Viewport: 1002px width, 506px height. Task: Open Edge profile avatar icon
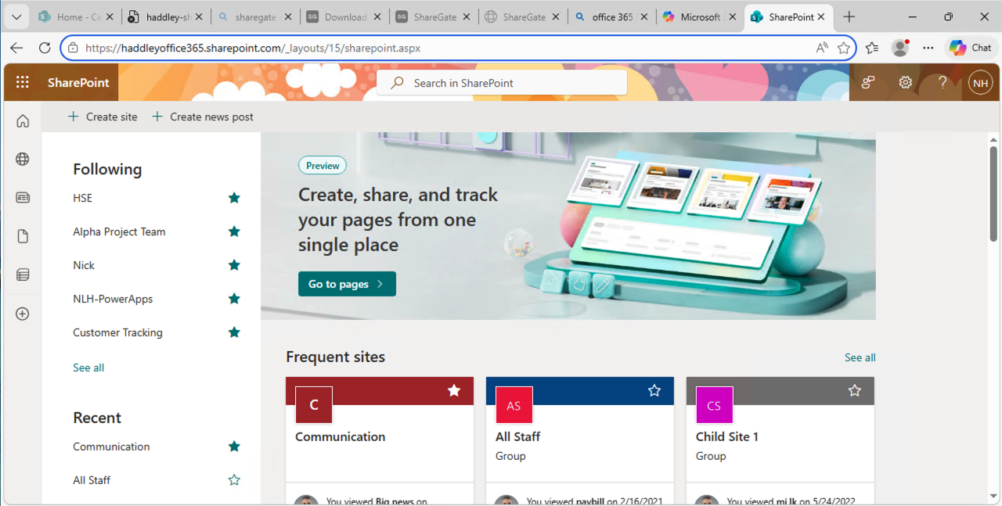900,48
